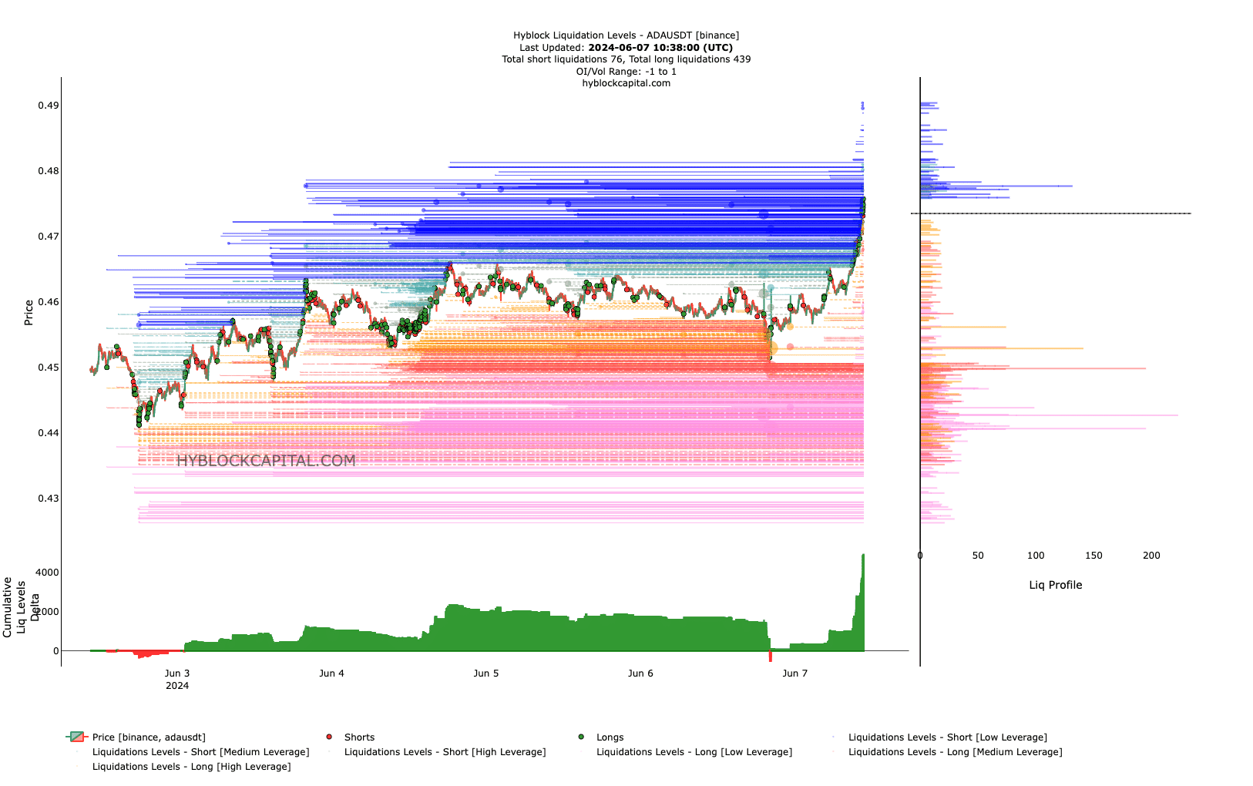Click the chart title Hyblock Liquidation Levels
The width and height of the screenshot is (1253, 786).
pyautogui.click(x=626, y=35)
